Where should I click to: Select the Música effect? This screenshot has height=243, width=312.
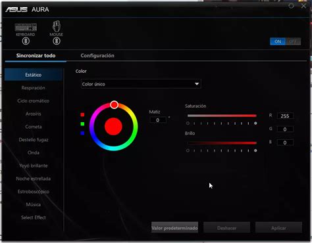coord(34,204)
